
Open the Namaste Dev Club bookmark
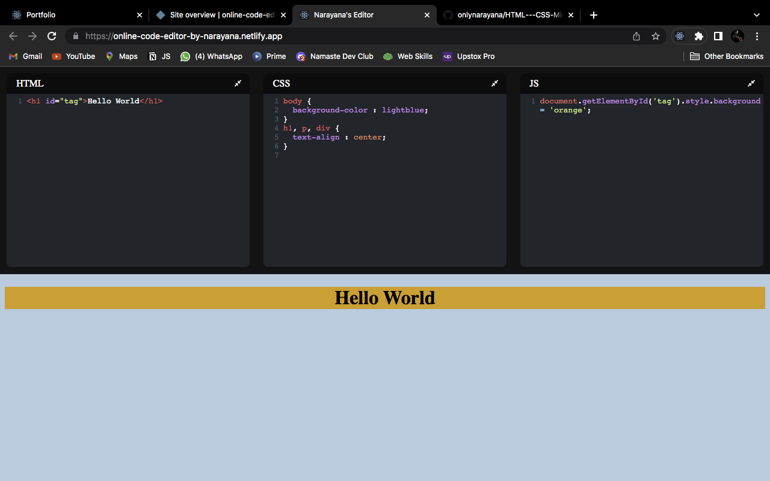click(x=334, y=57)
